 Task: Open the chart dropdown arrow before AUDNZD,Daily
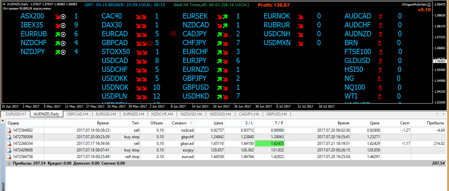pos(4,4)
